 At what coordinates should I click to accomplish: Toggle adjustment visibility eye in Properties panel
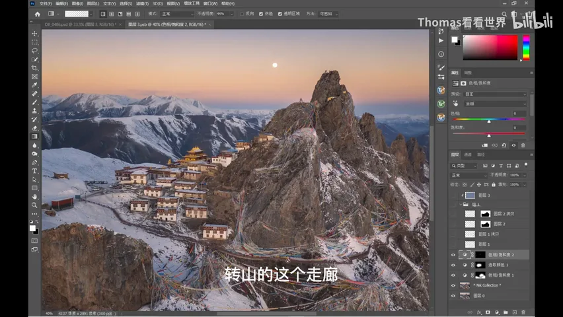(x=513, y=145)
